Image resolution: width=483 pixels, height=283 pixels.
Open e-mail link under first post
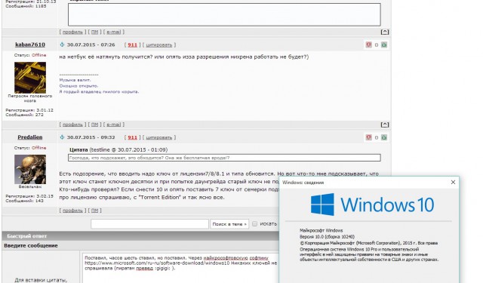114,32
